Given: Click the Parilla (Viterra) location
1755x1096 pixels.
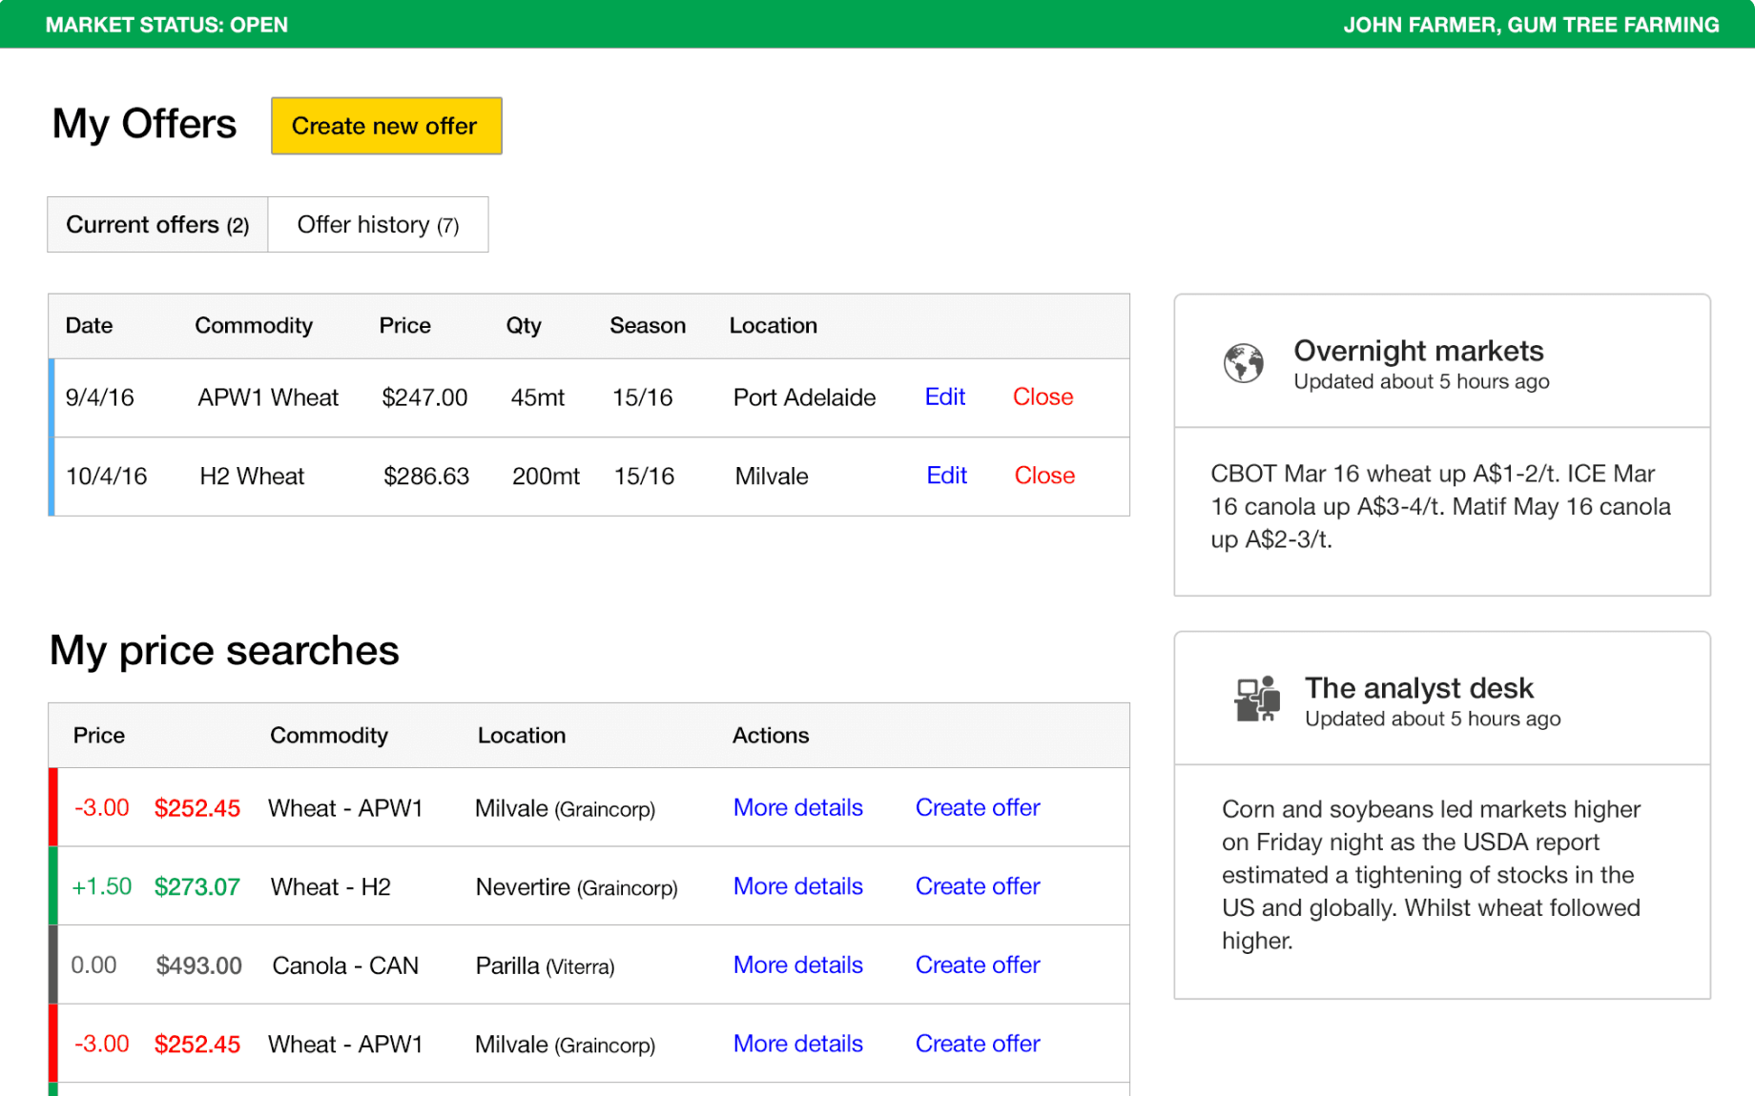Looking at the screenshot, I should tap(545, 966).
